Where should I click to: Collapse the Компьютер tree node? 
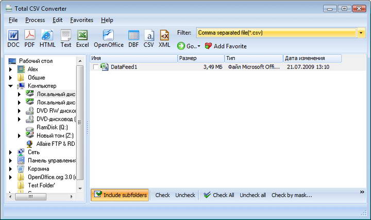click(x=11, y=86)
